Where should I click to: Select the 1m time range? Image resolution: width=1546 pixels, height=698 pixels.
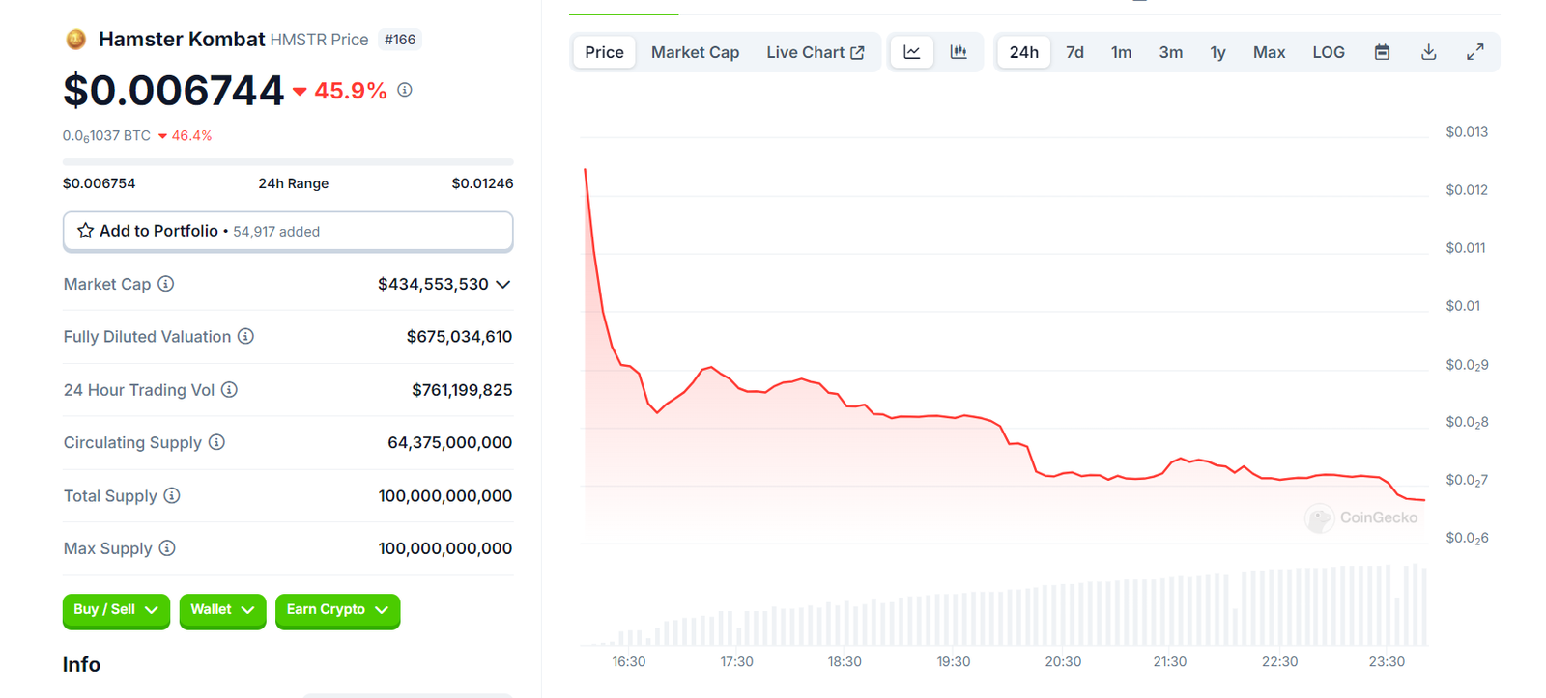[x=1121, y=52]
